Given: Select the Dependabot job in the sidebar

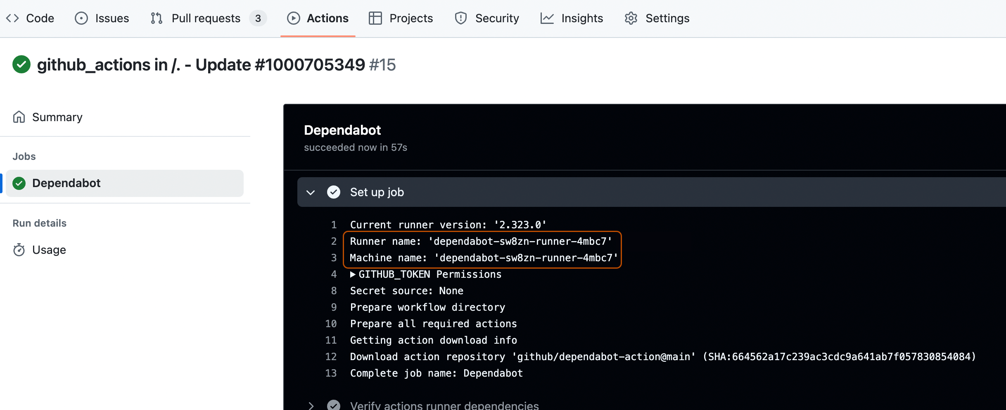Looking at the screenshot, I should point(66,183).
